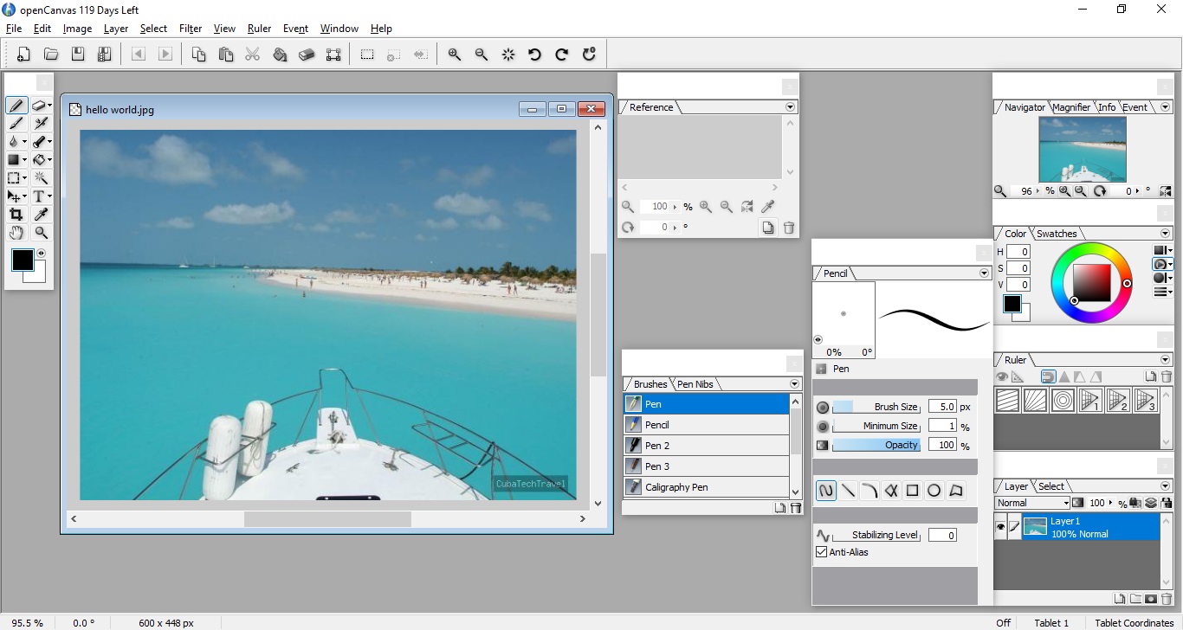Select the rectangle drawing mode

click(x=912, y=491)
